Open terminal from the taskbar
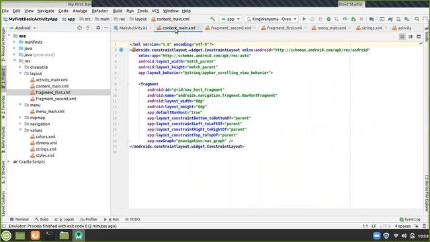430x242 pixels. 49,235
